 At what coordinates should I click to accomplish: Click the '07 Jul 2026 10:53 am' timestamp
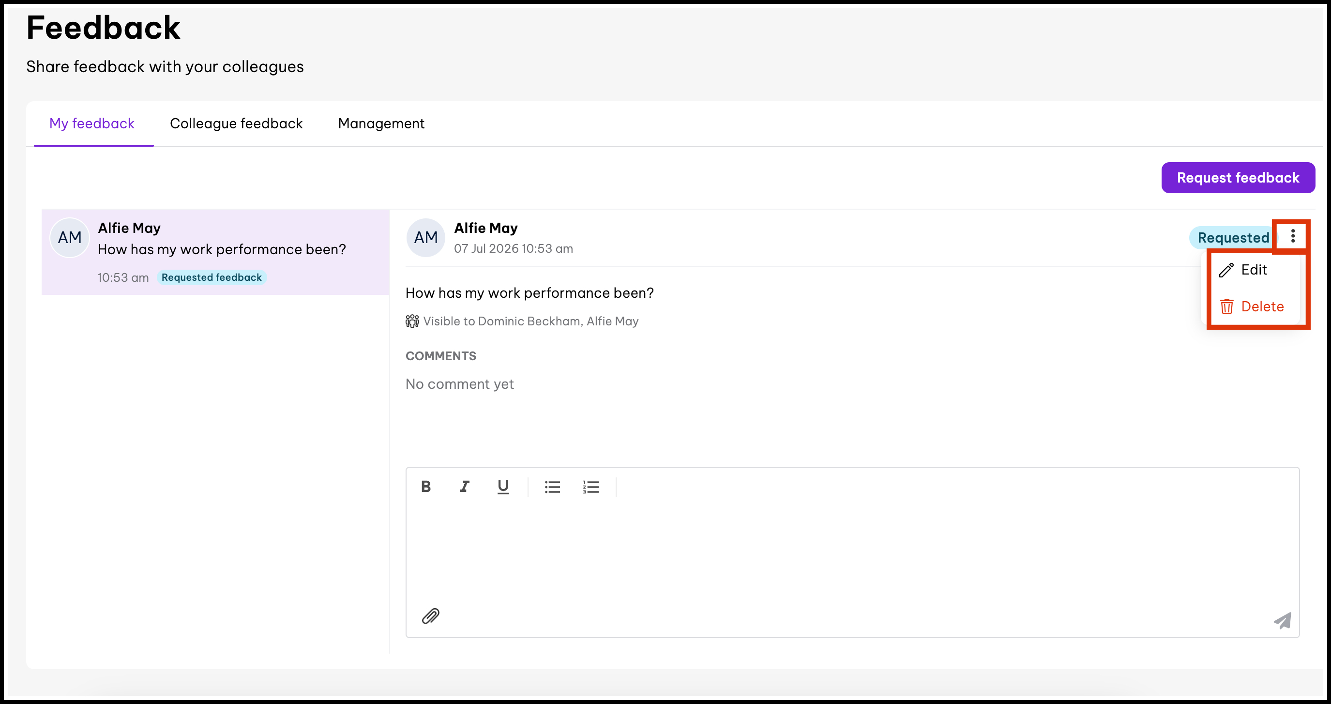coord(513,248)
